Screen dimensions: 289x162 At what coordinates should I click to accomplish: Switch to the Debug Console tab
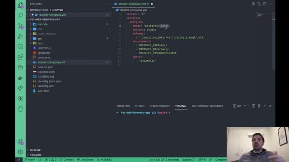(x=159, y=106)
